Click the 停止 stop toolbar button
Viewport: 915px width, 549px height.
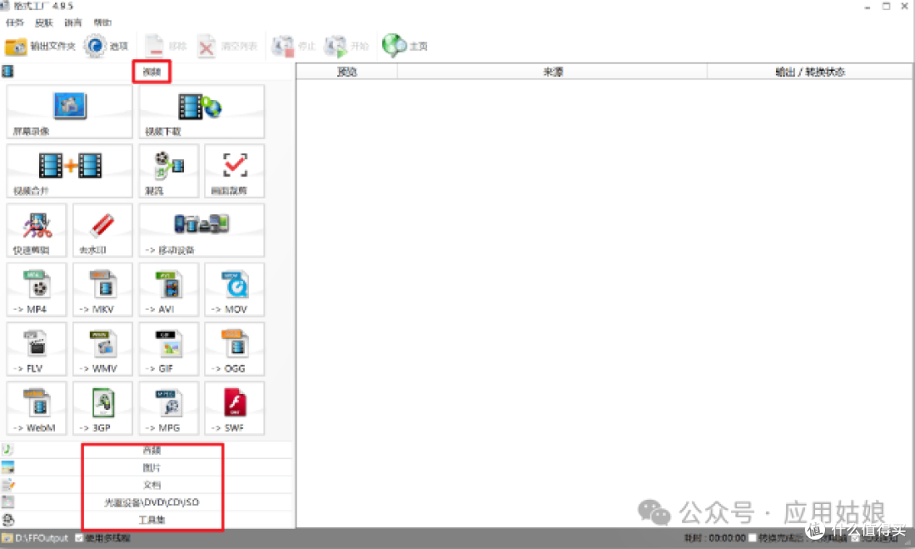click(293, 46)
